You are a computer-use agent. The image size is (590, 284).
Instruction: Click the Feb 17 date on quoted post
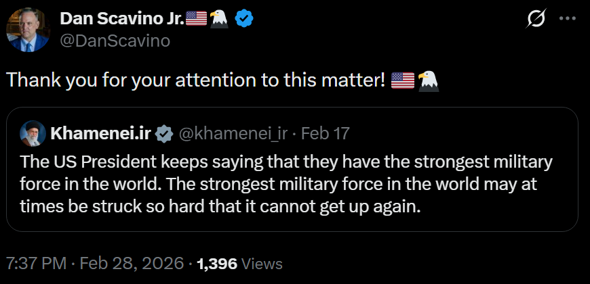pos(325,133)
